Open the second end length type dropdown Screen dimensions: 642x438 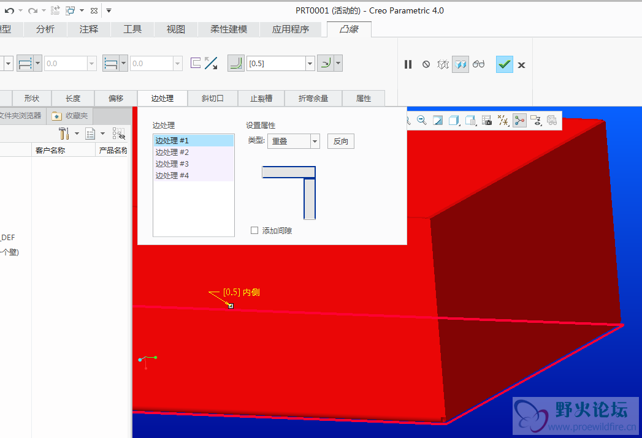point(124,63)
